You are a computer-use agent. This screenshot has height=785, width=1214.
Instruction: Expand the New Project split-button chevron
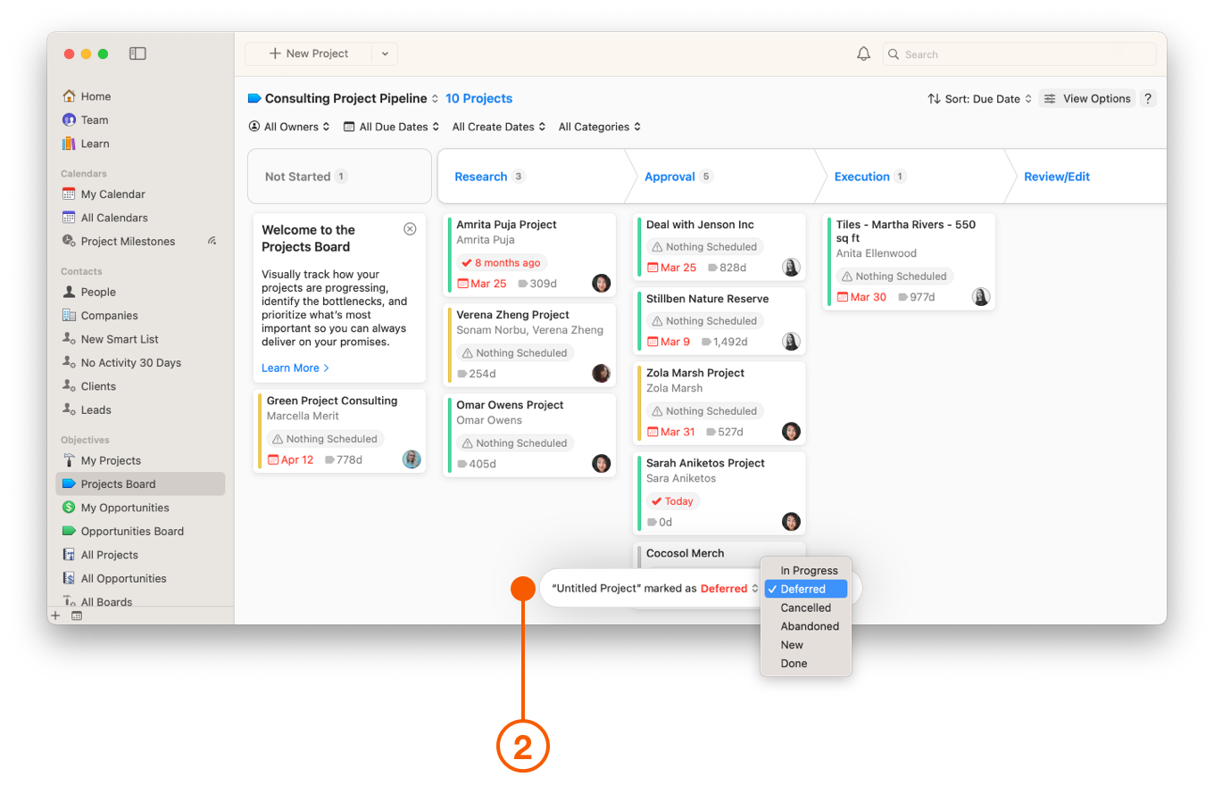click(x=385, y=54)
